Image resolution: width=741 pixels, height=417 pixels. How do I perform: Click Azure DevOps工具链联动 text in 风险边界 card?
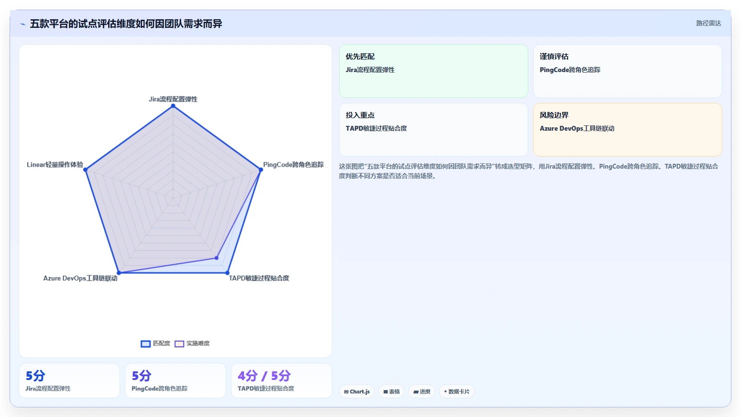[x=577, y=128]
